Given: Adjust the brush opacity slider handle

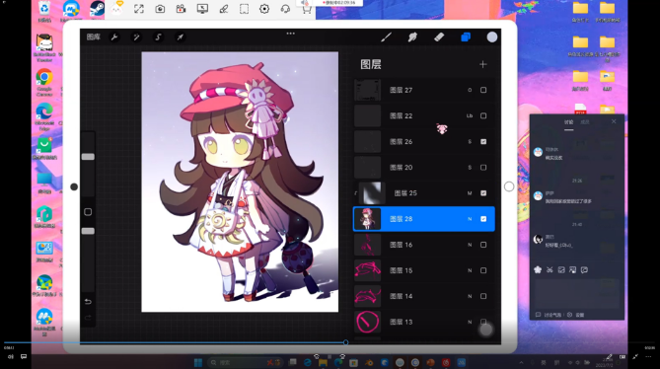Looking at the screenshot, I should 88,231.
